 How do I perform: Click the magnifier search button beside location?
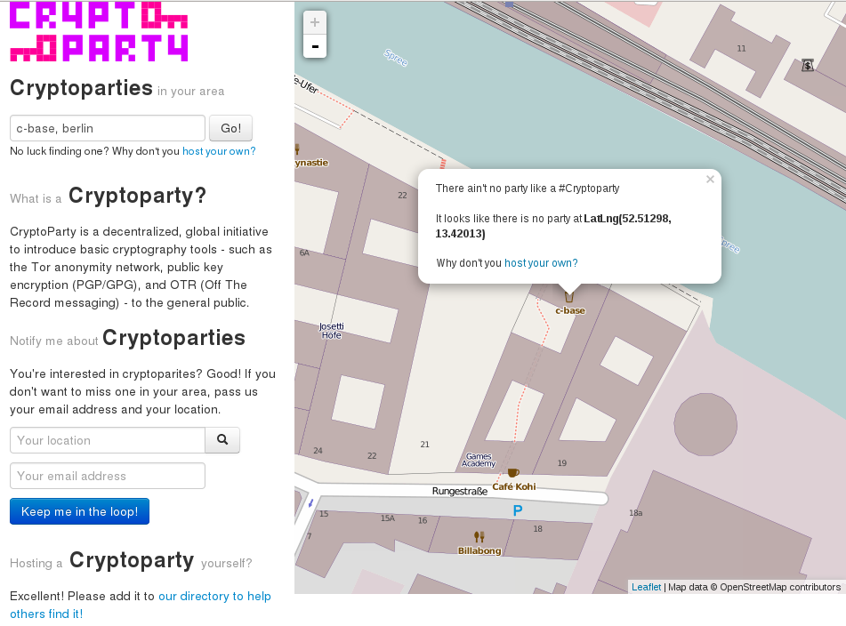coord(222,440)
